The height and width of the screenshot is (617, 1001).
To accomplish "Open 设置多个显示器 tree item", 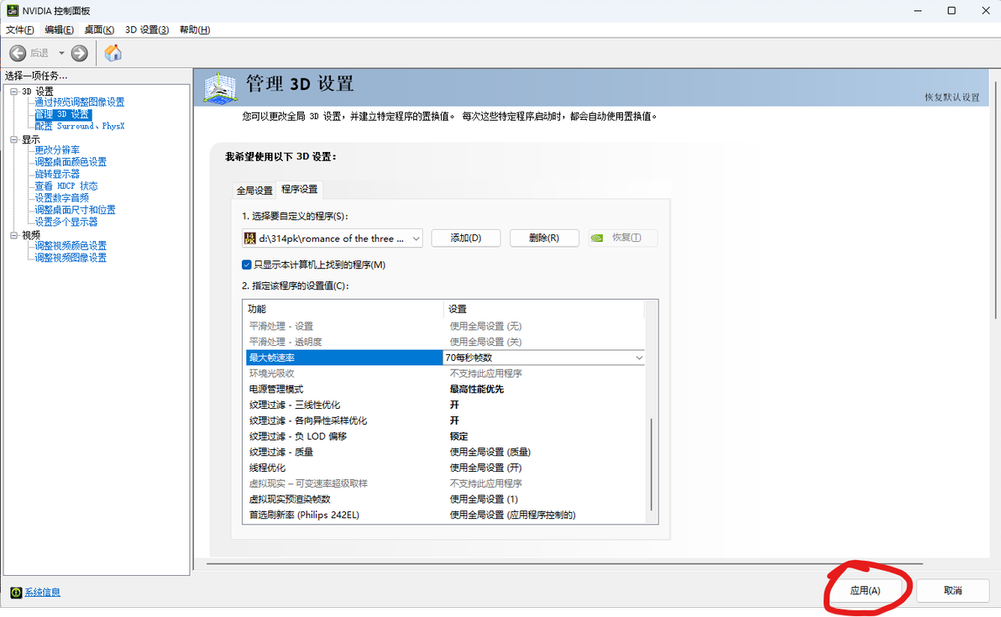I will (66, 222).
